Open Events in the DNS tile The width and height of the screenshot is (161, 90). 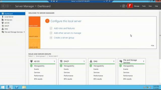pyautogui.click(x=96, y=69)
